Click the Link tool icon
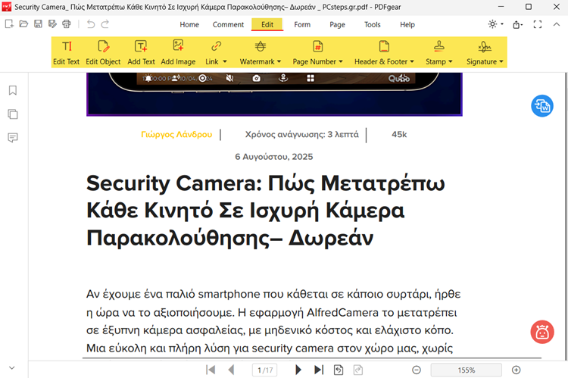 pos(217,46)
